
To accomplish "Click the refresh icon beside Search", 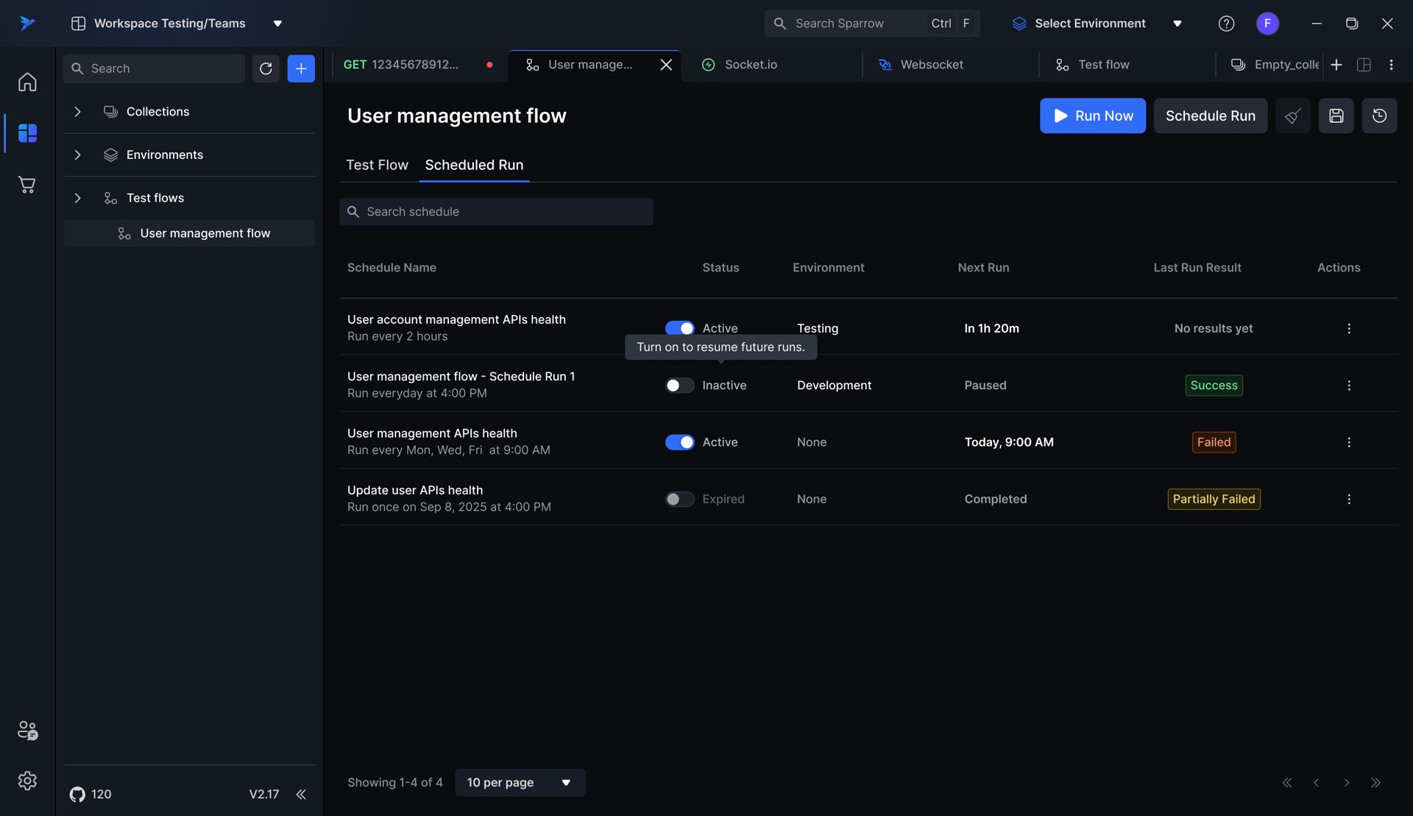I will (266, 68).
